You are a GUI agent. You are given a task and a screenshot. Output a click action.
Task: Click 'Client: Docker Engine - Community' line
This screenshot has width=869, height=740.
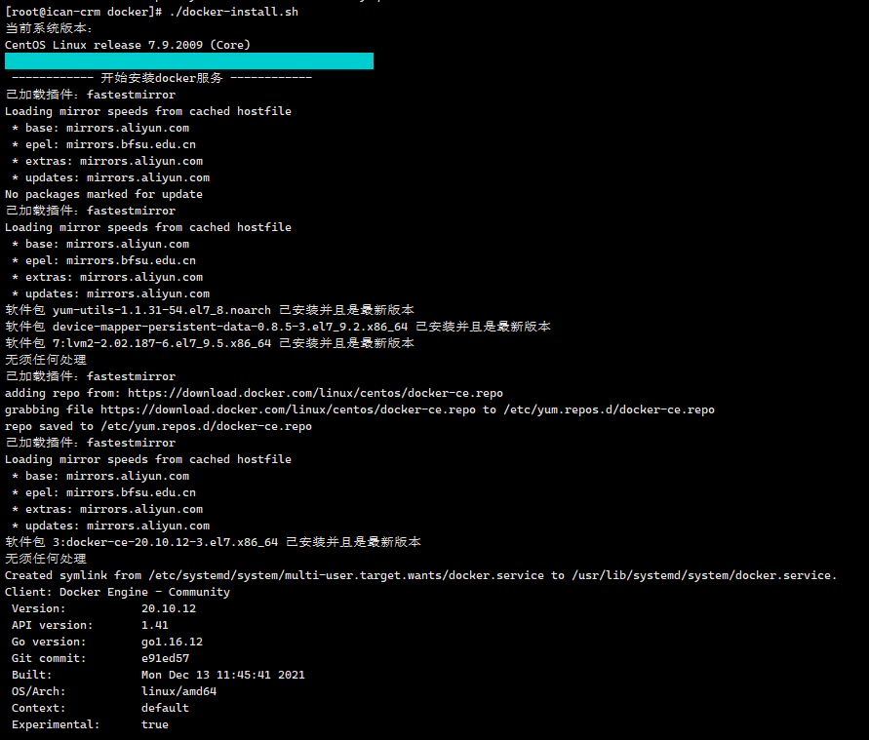(x=117, y=592)
